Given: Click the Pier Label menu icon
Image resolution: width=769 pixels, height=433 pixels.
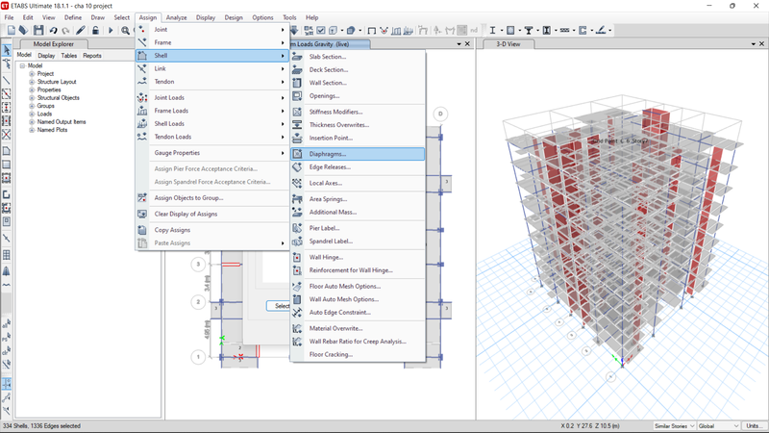Looking at the screenshot, I should pyautogui.click(x=297, y=228).
